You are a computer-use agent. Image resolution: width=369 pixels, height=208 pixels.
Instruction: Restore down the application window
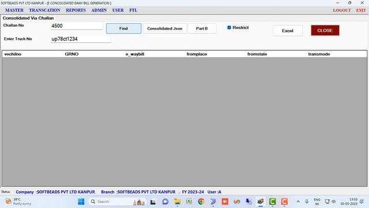[350, 3]
